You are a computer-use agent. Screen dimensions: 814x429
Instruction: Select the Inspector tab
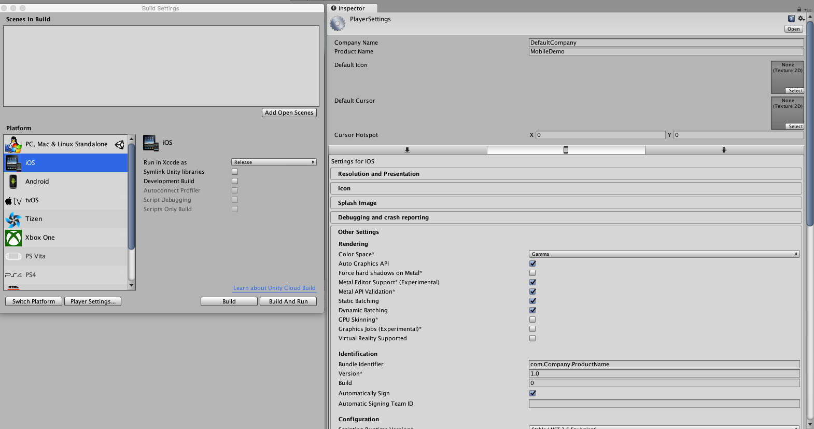(352, 8)
